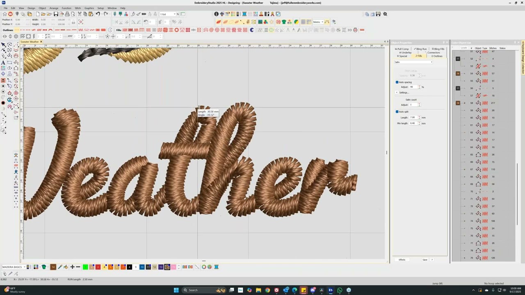Switch to the Outlines tab in Object Properties
This screenshot has height=295, width=525.
[x=437, y=56]
